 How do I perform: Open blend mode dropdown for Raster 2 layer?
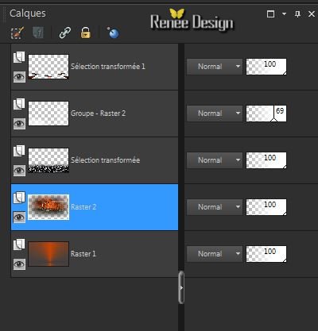tap(215, 207)
